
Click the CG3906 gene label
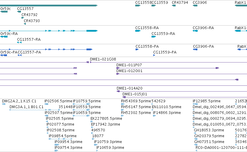(x=200, y=3)
